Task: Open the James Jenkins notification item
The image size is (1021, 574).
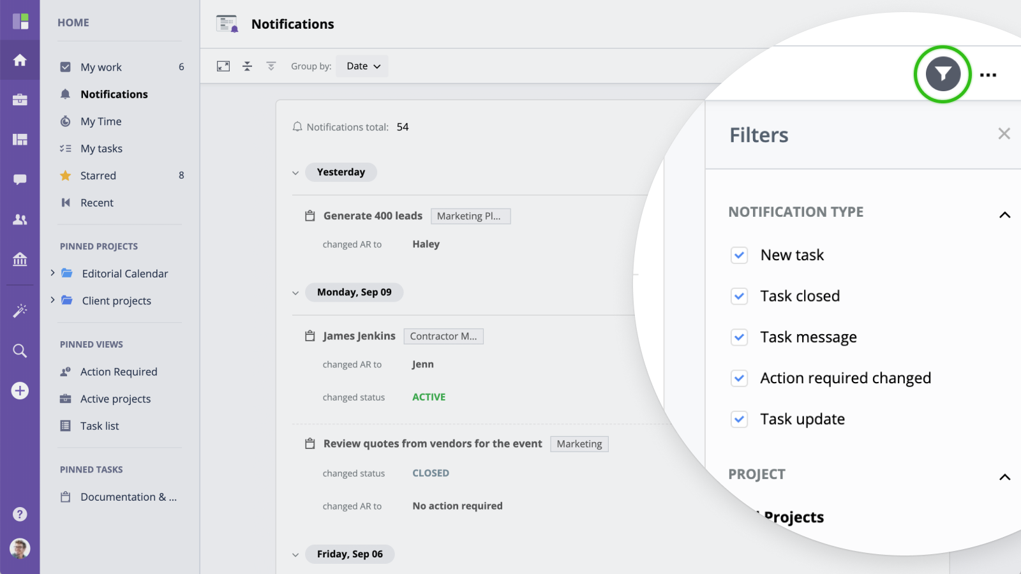Action: pyautogui.click(x=359, y=336)
